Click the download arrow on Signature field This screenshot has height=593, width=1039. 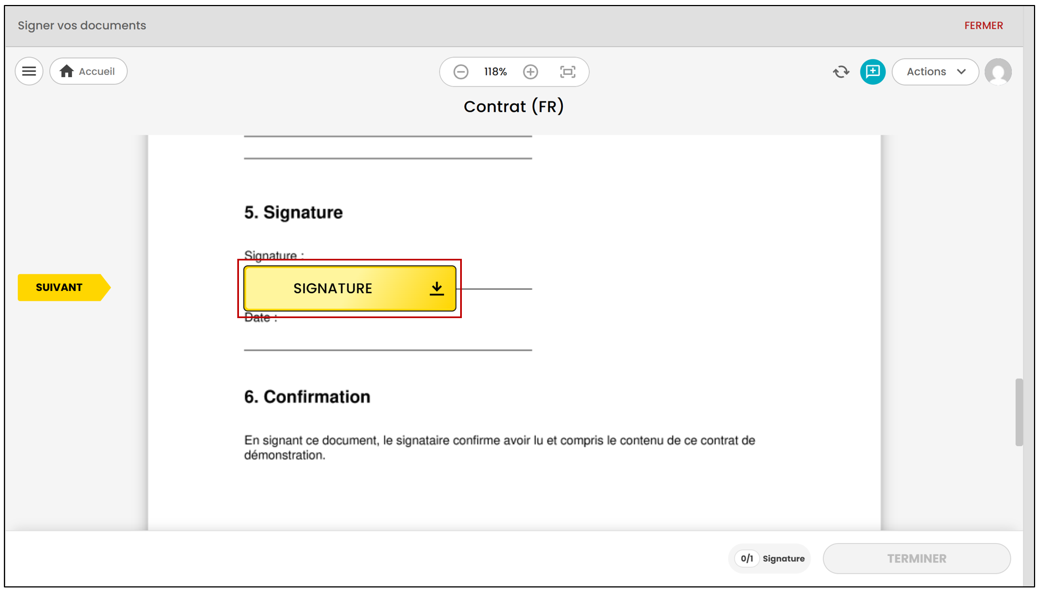[x=437, y=288]
